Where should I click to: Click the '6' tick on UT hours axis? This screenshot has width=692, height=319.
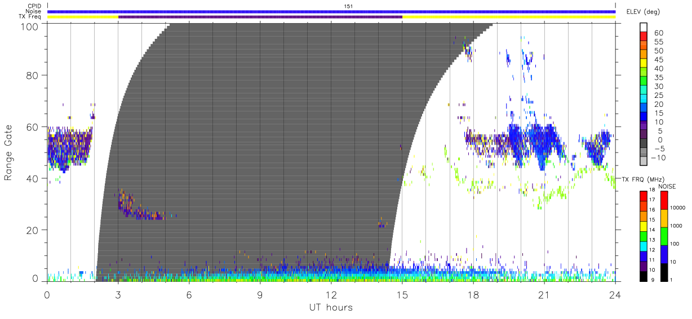coord(189,295)
